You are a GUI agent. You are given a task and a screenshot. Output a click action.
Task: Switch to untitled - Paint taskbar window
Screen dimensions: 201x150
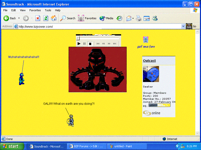point(127,146)
